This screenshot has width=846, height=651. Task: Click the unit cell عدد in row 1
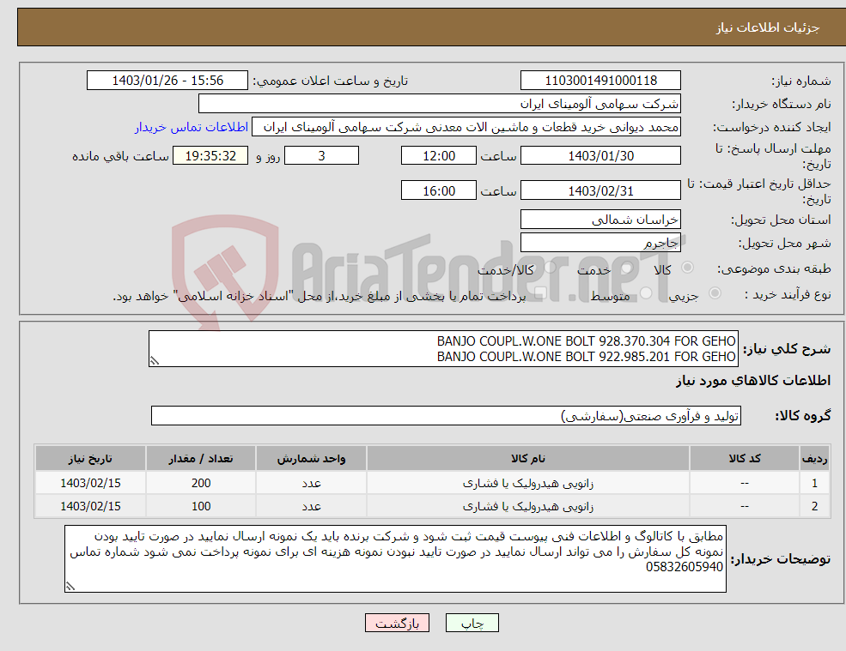pyautogui.click(x=311, y=483)
